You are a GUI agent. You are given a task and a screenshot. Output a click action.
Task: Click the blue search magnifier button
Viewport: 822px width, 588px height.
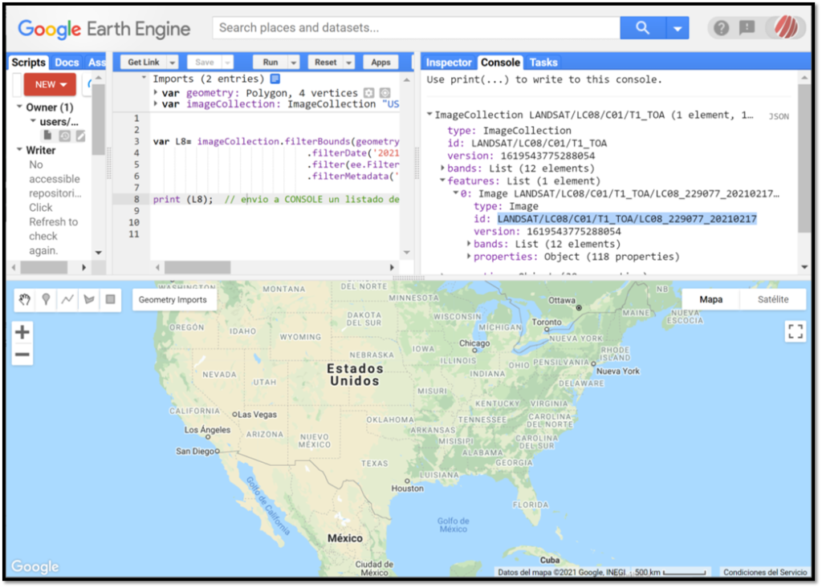(643, 28)
